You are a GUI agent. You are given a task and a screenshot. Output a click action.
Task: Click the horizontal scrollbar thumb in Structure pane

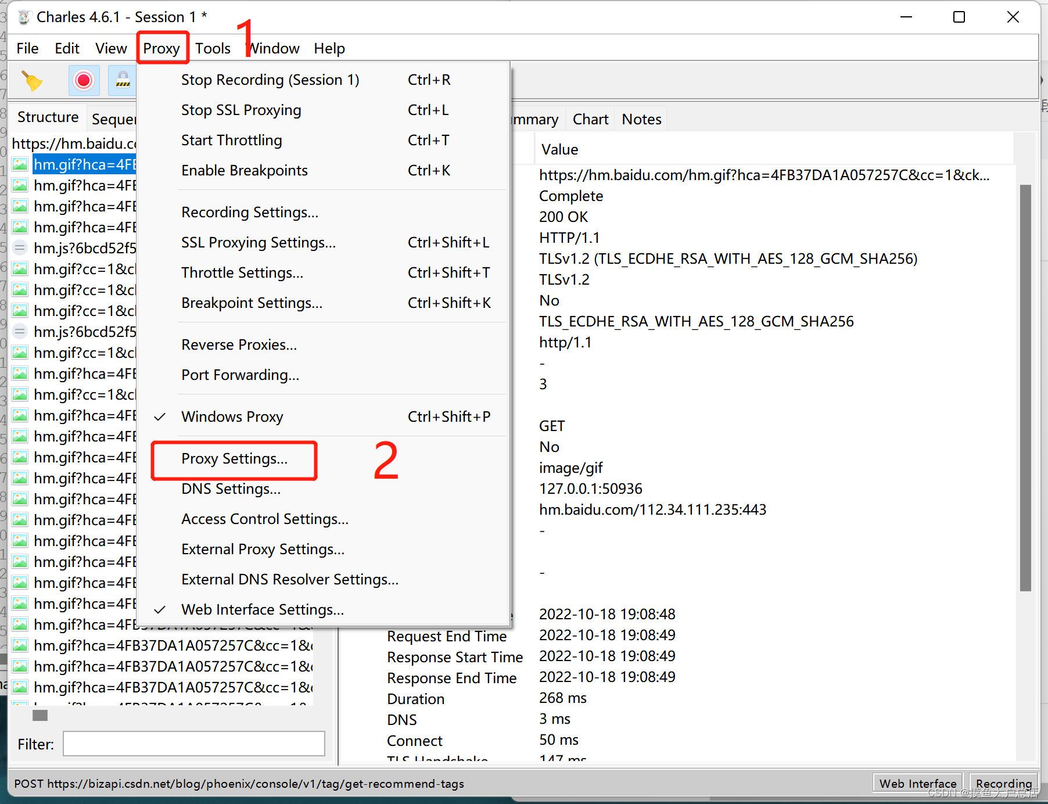click(40, 715)
